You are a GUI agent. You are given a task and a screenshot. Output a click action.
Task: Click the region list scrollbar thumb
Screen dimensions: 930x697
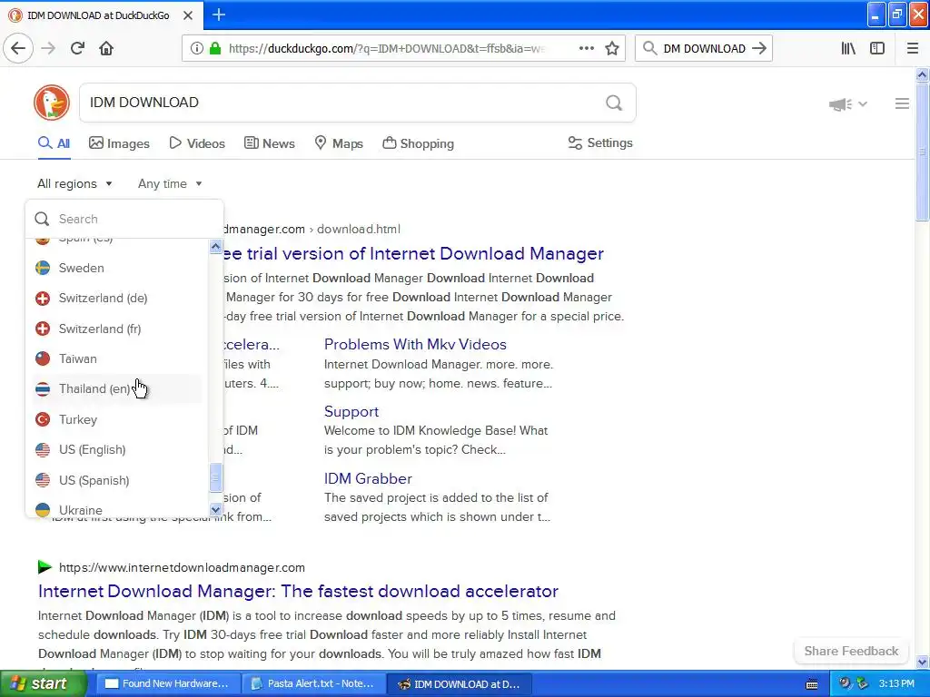point(215,477)
